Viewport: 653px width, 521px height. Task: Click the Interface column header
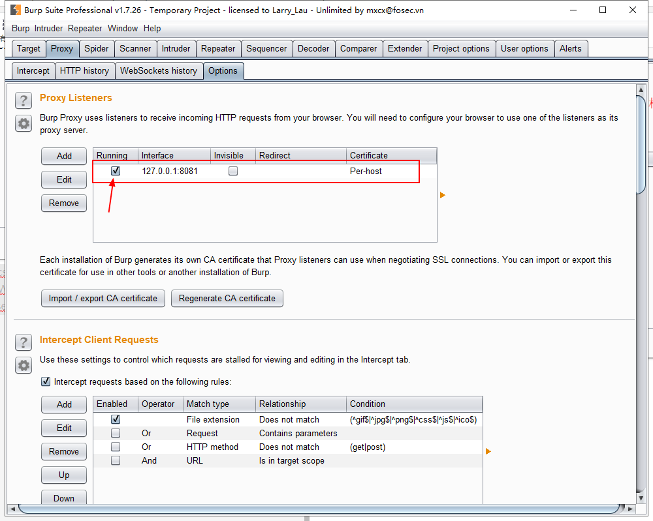[174, 155]
